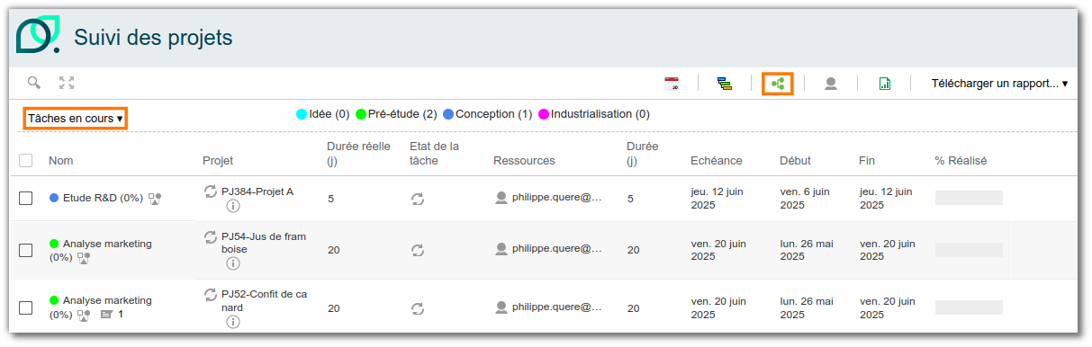Click the search magnifier icon
Screen dimensions: 1092x347
34,83
